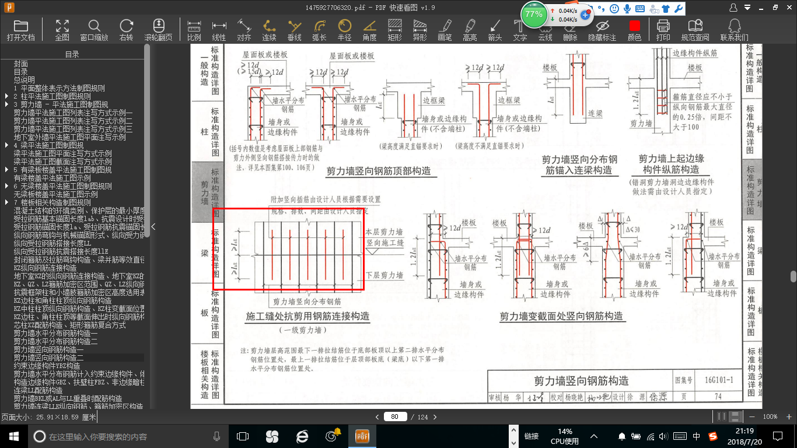Expand tree item 6 无梁楼盖平法施工图制图规则
This screenshot has height=448, width=797.
(6, 186)
